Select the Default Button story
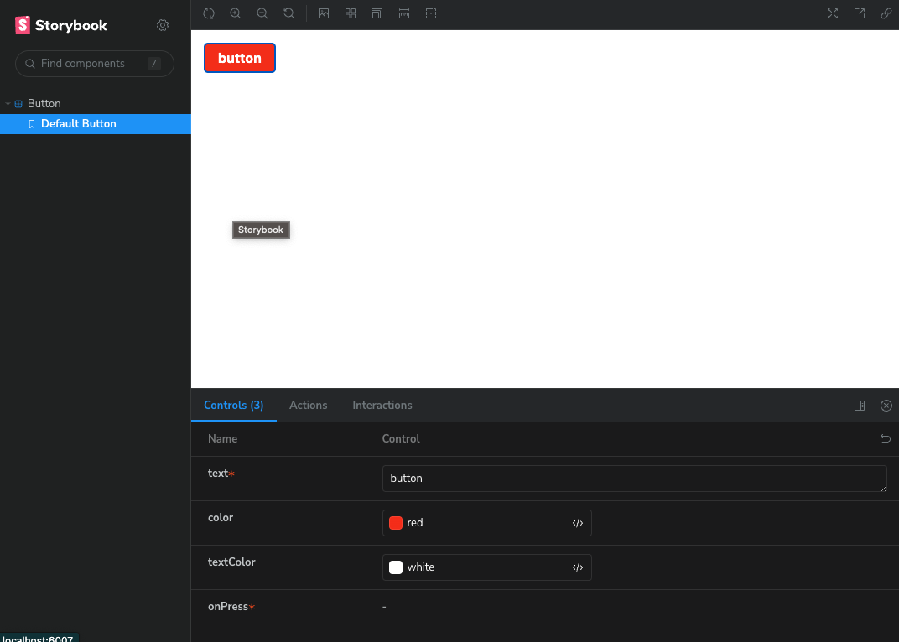Image resolution: width=899 pixels, height=642 pixels. 95,124
